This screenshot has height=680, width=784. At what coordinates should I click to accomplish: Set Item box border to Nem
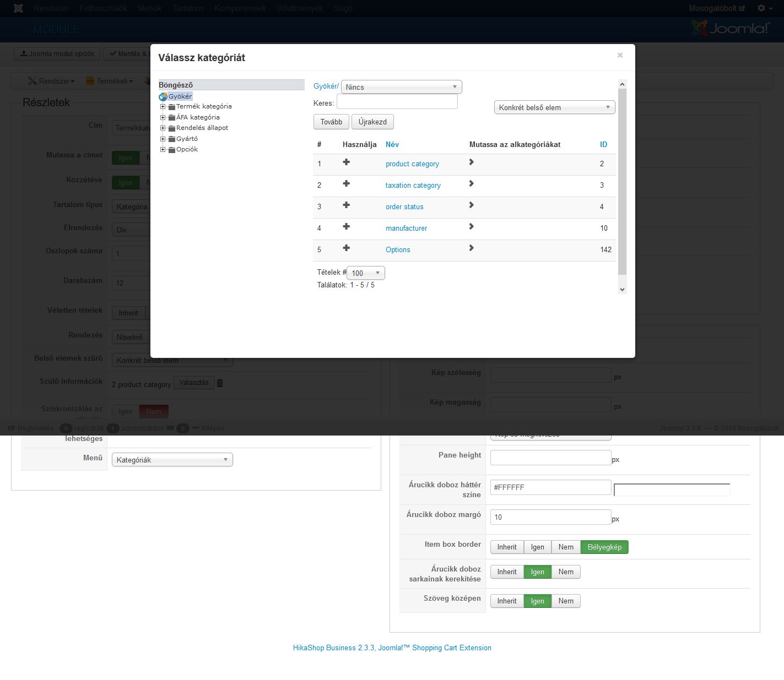566,547
